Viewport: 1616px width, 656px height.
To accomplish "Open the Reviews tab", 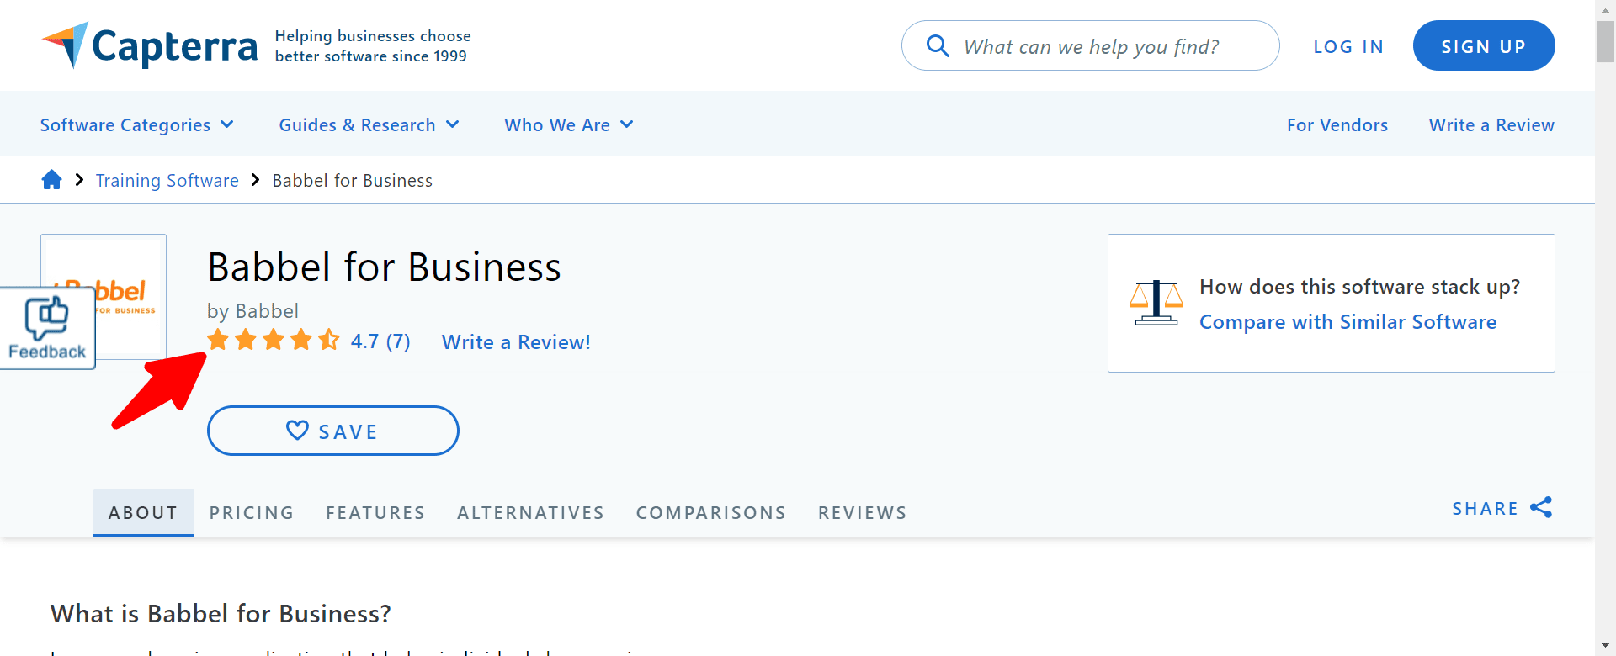I will point(862,513).
